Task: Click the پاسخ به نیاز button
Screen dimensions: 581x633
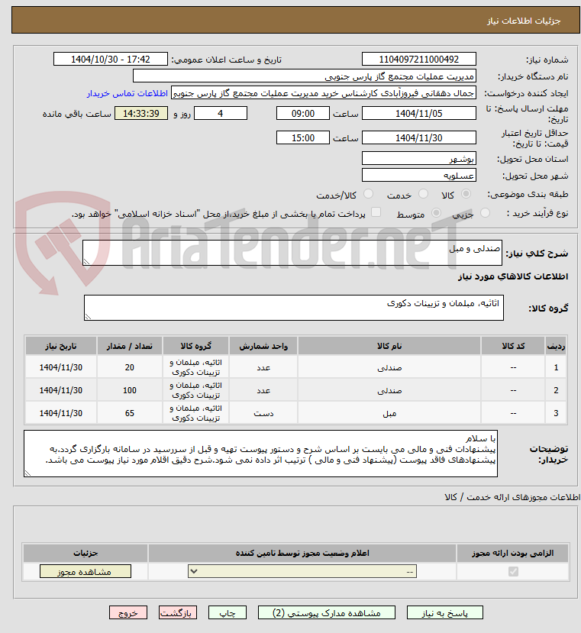Action: coord(444,613)
